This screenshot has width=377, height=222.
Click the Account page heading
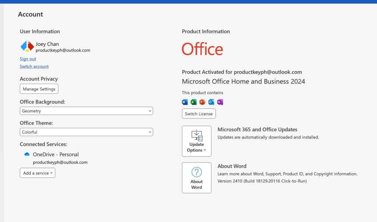tap(31, 14)
